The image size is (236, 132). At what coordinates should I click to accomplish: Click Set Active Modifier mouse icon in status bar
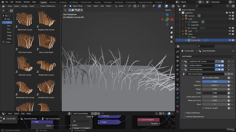(3, 131)
